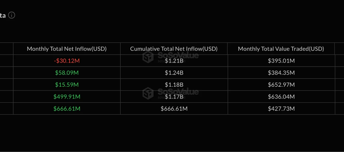
Task: Select the $384.35M value traded cell
Action: [281, 73]
